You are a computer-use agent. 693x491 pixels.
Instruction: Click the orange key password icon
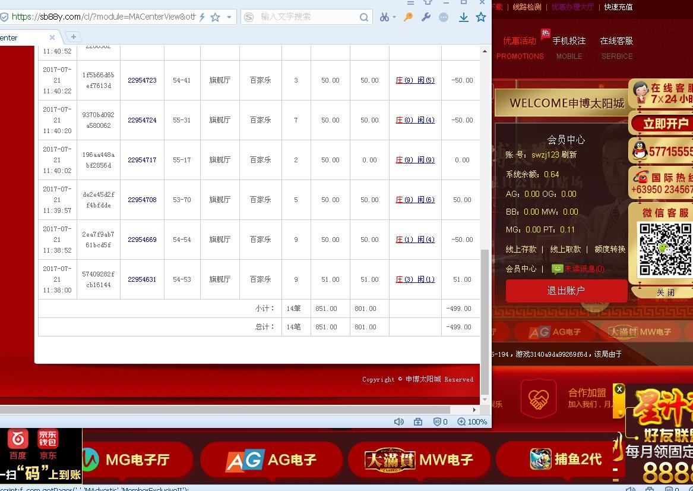click(x=408, y=17)
